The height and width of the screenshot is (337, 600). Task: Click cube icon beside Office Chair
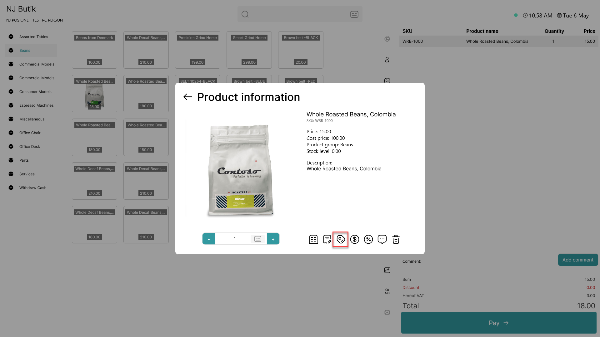pos(11,133)
